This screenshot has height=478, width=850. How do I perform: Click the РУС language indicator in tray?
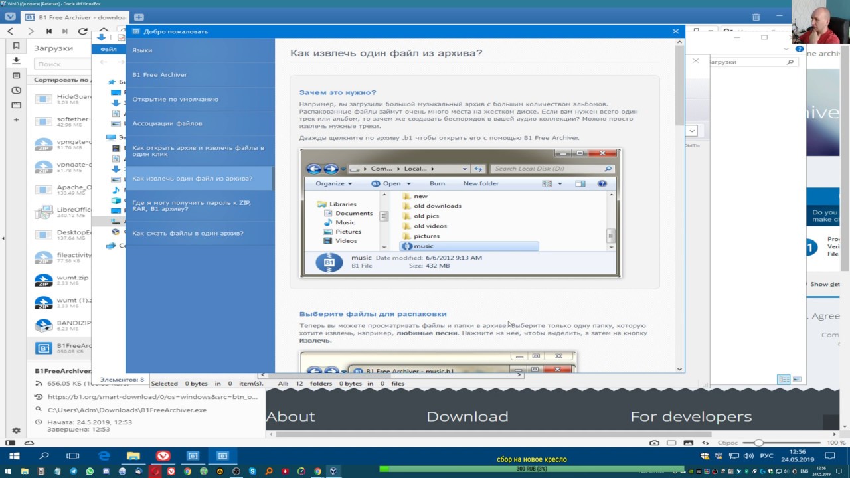(766, 456)
